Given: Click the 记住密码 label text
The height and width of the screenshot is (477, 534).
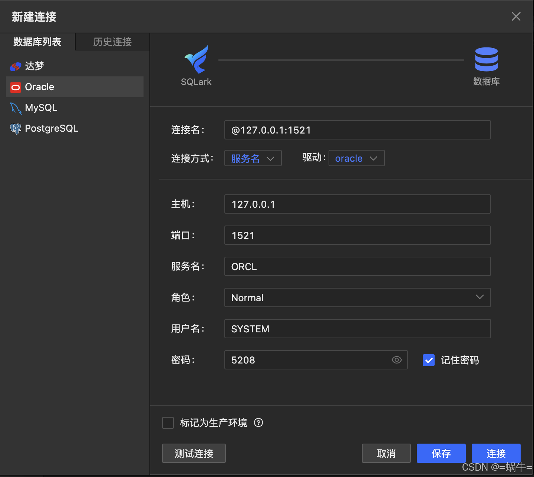Looking at the screenshot, I should 460,360.
